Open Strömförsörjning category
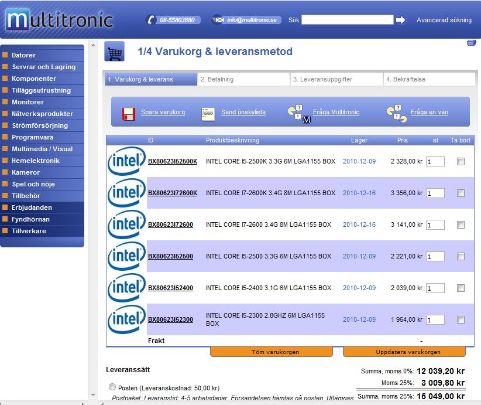This screenshot has height=405, width=481. pyautogui.click(x=42, y=125)
